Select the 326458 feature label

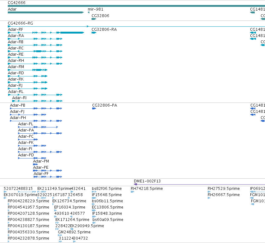[x=75, y=195]
